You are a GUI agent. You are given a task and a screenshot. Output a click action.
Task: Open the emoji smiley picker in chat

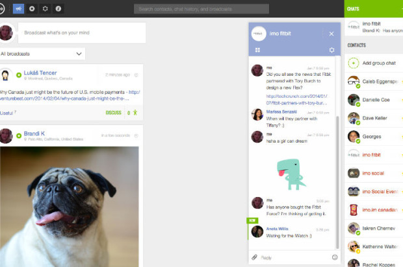click(335, 257)
